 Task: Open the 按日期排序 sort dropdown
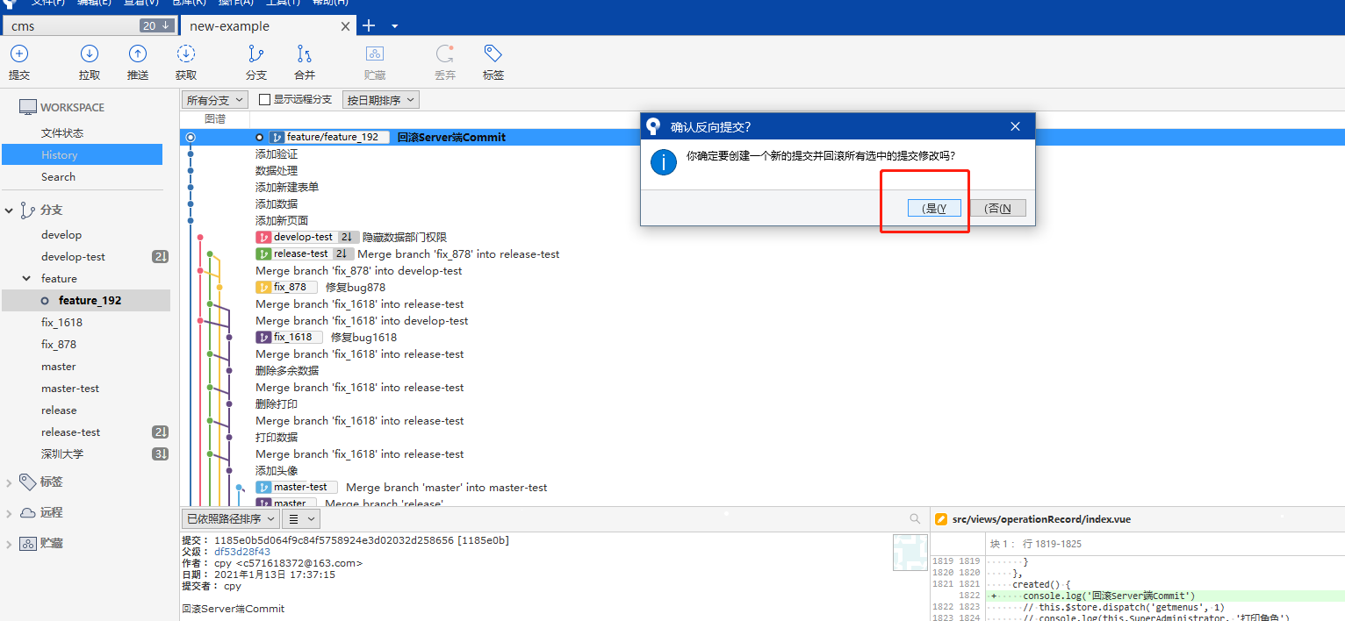(380, 100)
